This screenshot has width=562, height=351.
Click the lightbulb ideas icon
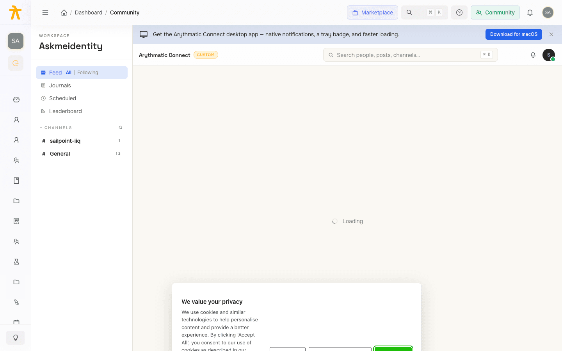tap(16, 338)
